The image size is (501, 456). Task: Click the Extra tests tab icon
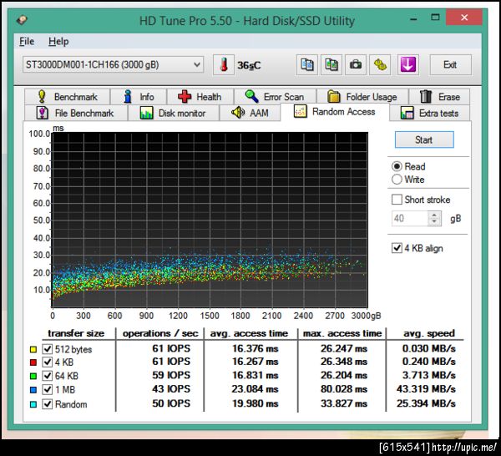[407, 113]
